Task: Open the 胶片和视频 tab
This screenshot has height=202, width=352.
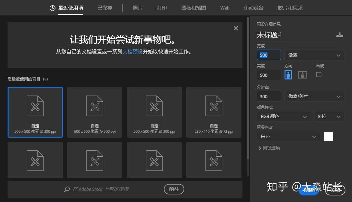Action: tap(290, 8)
